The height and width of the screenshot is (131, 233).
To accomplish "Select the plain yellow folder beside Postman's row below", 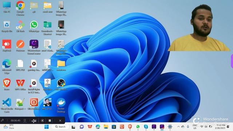I will click(61, 65).
